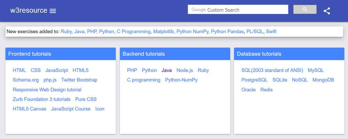Image resolution: width=348 pixels, height=139 pixels.
Task: Open the php.js tutorial
Action: click(50, 80)
